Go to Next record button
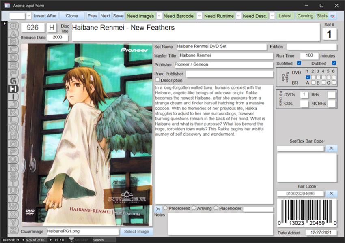Viewport: 345px width, 243px height. (x=105, y=16)
